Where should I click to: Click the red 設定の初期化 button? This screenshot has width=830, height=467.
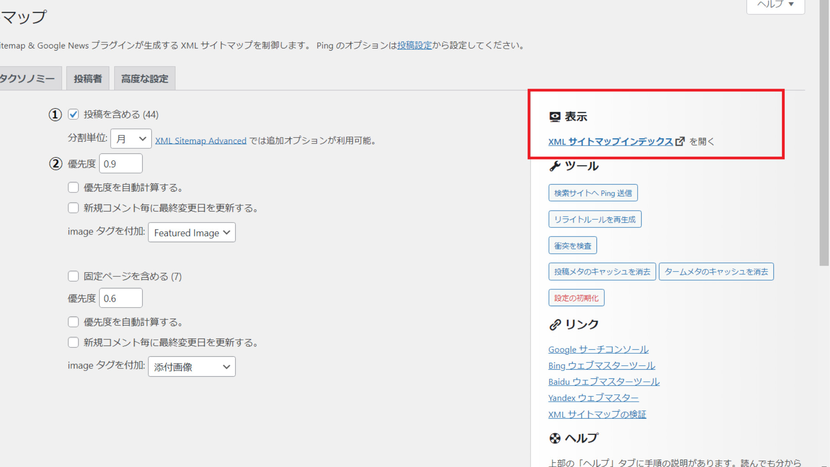[576, 298]
